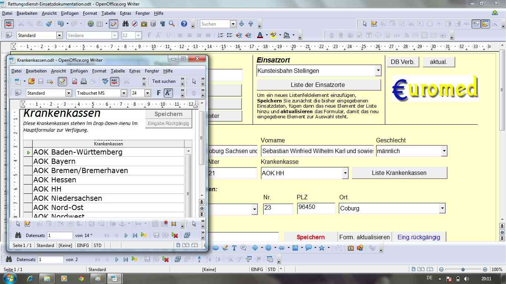Disable italic formatting via the K toggle
506x284 pixels.
(168, 93)
